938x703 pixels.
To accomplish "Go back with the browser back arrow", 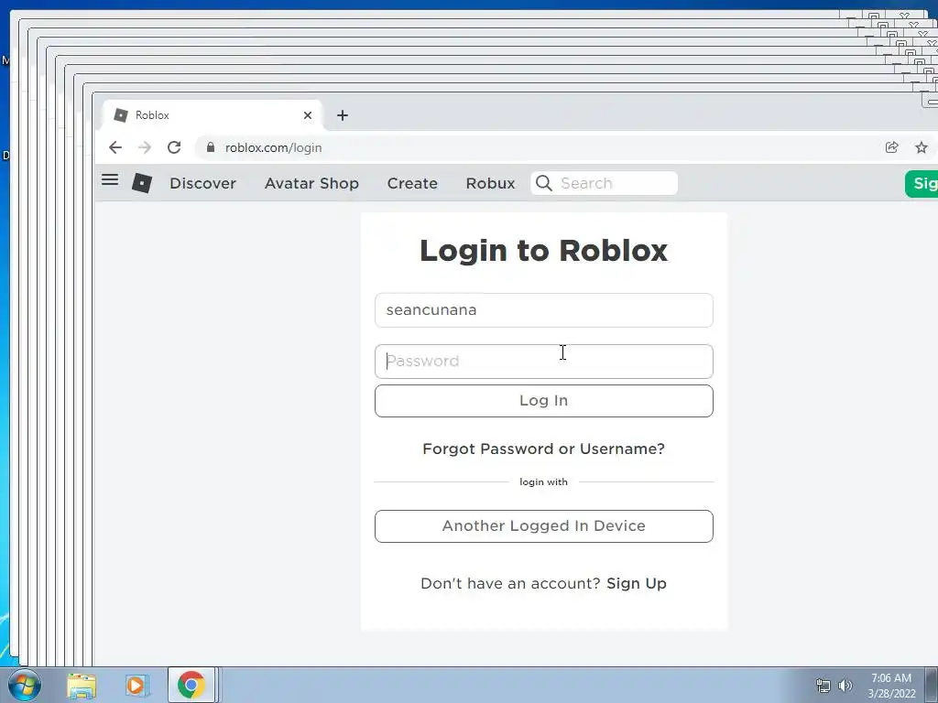I will [115, 147].
